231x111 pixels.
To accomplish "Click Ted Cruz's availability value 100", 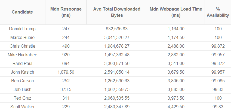I will coord(218,98).
